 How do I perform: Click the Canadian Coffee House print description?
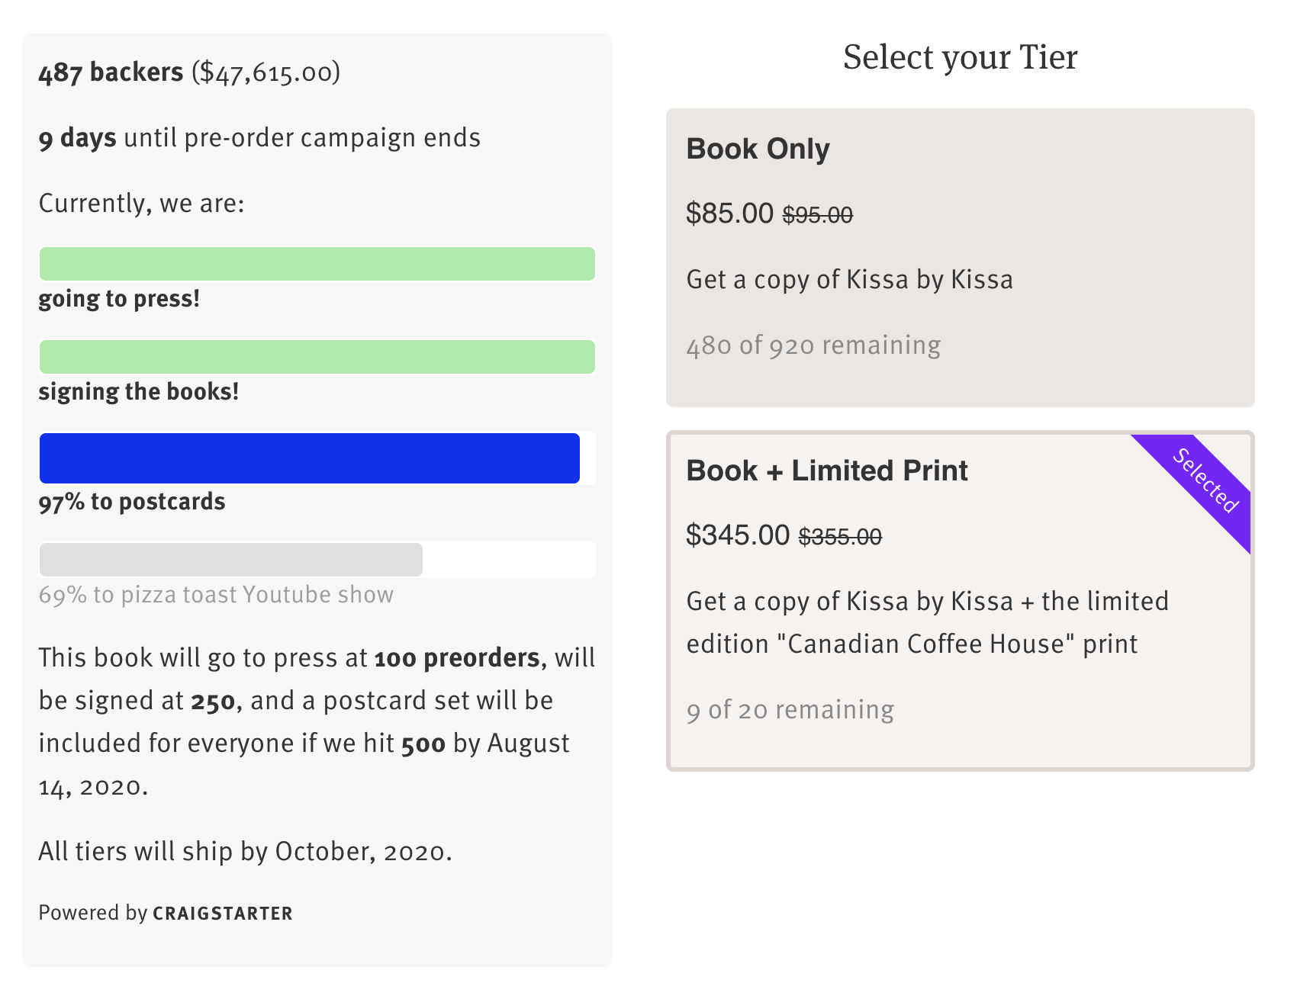coord(927,622)
